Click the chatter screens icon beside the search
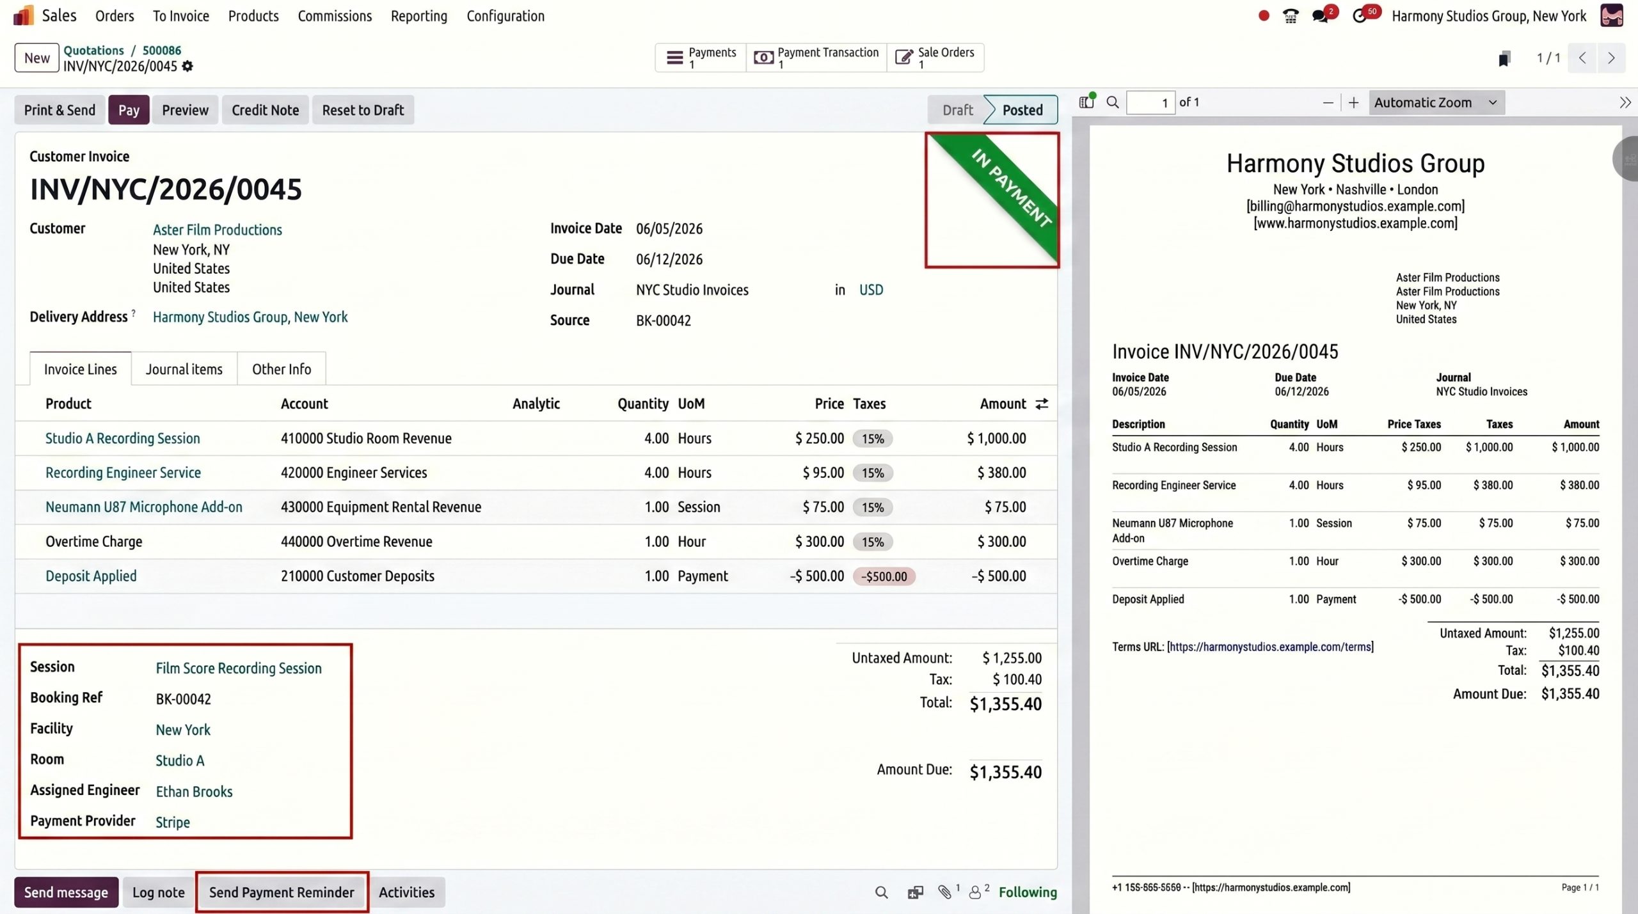Screen dimensions: 1638x914 [x=916, y=892]
